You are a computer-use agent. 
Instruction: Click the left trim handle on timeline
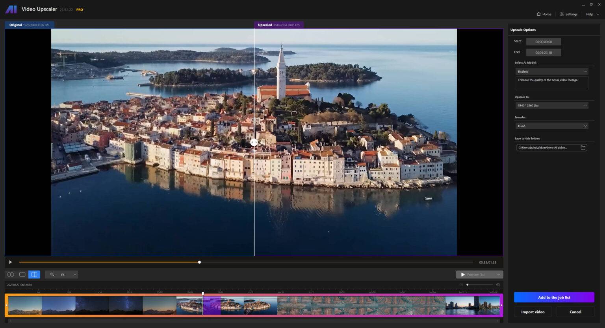coord(6,305)
